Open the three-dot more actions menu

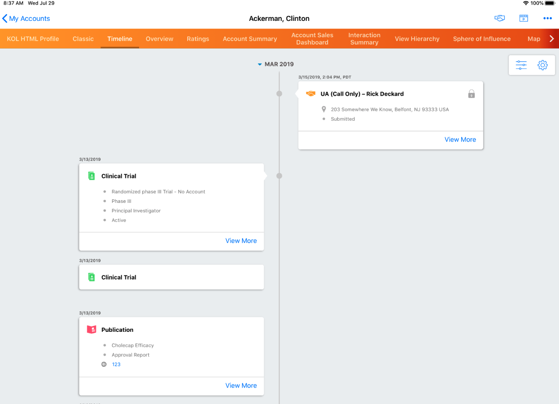[x=548, y=19]
